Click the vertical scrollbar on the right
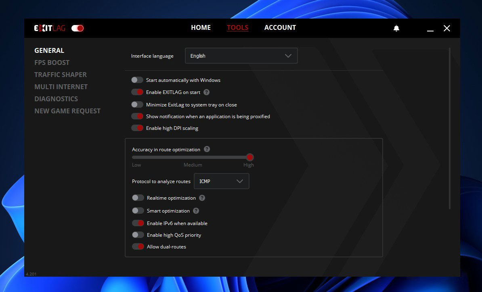Screen dimensions: 482x292 click(450, 128)
